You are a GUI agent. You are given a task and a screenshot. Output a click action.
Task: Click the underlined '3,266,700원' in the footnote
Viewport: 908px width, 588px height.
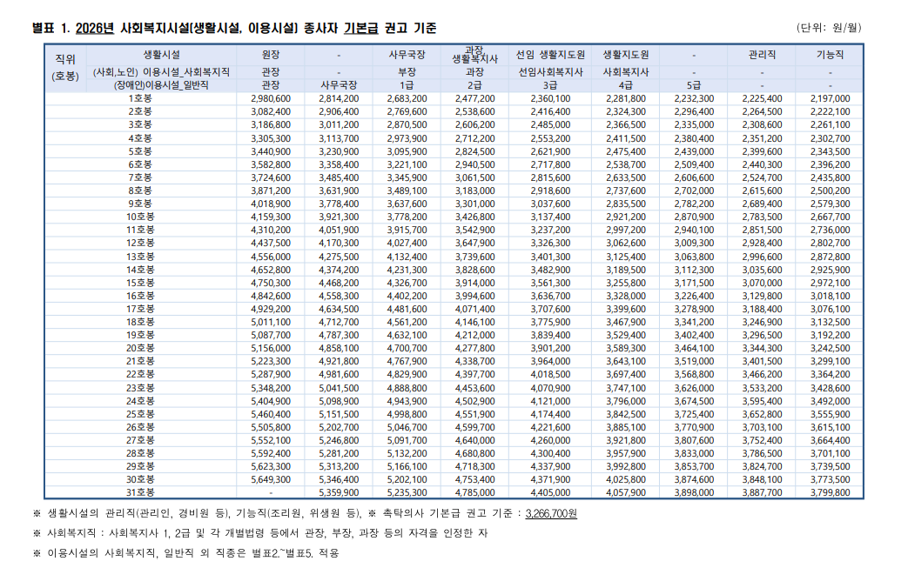tap(551, 513)
